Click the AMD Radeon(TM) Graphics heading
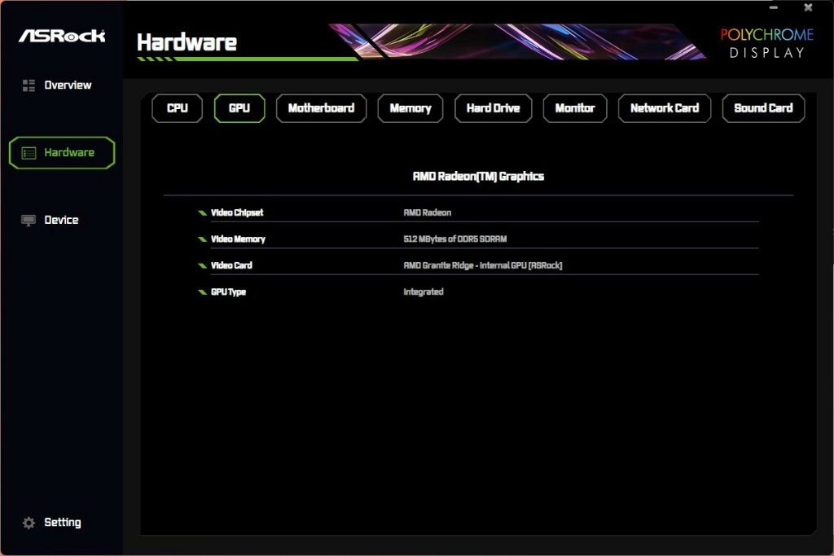 478,176
